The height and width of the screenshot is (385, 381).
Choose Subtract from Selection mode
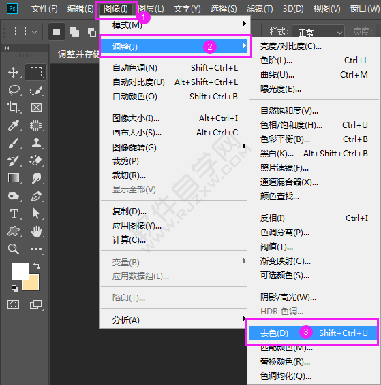(92, 32)
